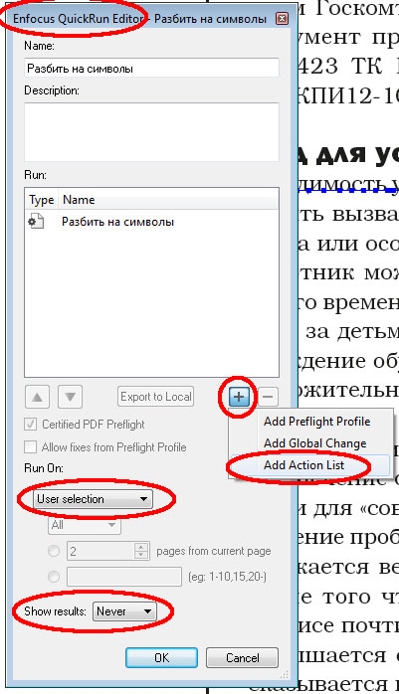Enable Allow fixes from Preflight Profile

[30, 447]
